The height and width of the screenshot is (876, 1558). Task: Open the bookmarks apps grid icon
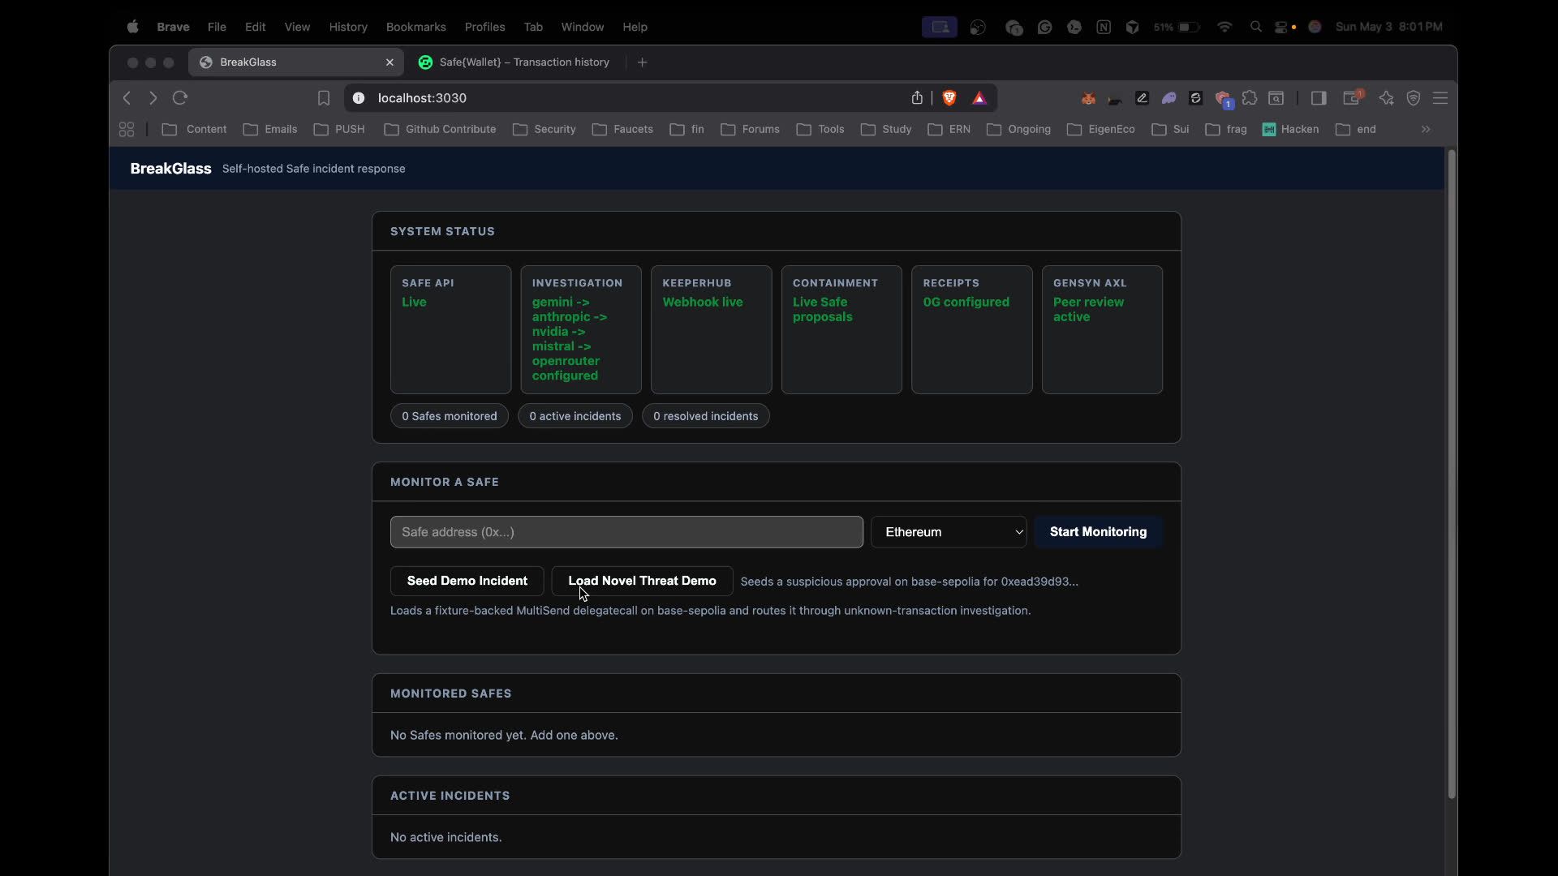127,129
